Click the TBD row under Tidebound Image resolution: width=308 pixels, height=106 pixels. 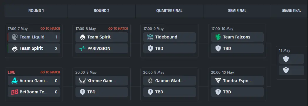(169, 48)
